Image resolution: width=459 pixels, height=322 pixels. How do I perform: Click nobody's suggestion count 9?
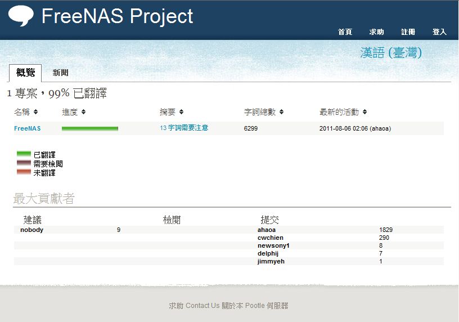[119, 230]
